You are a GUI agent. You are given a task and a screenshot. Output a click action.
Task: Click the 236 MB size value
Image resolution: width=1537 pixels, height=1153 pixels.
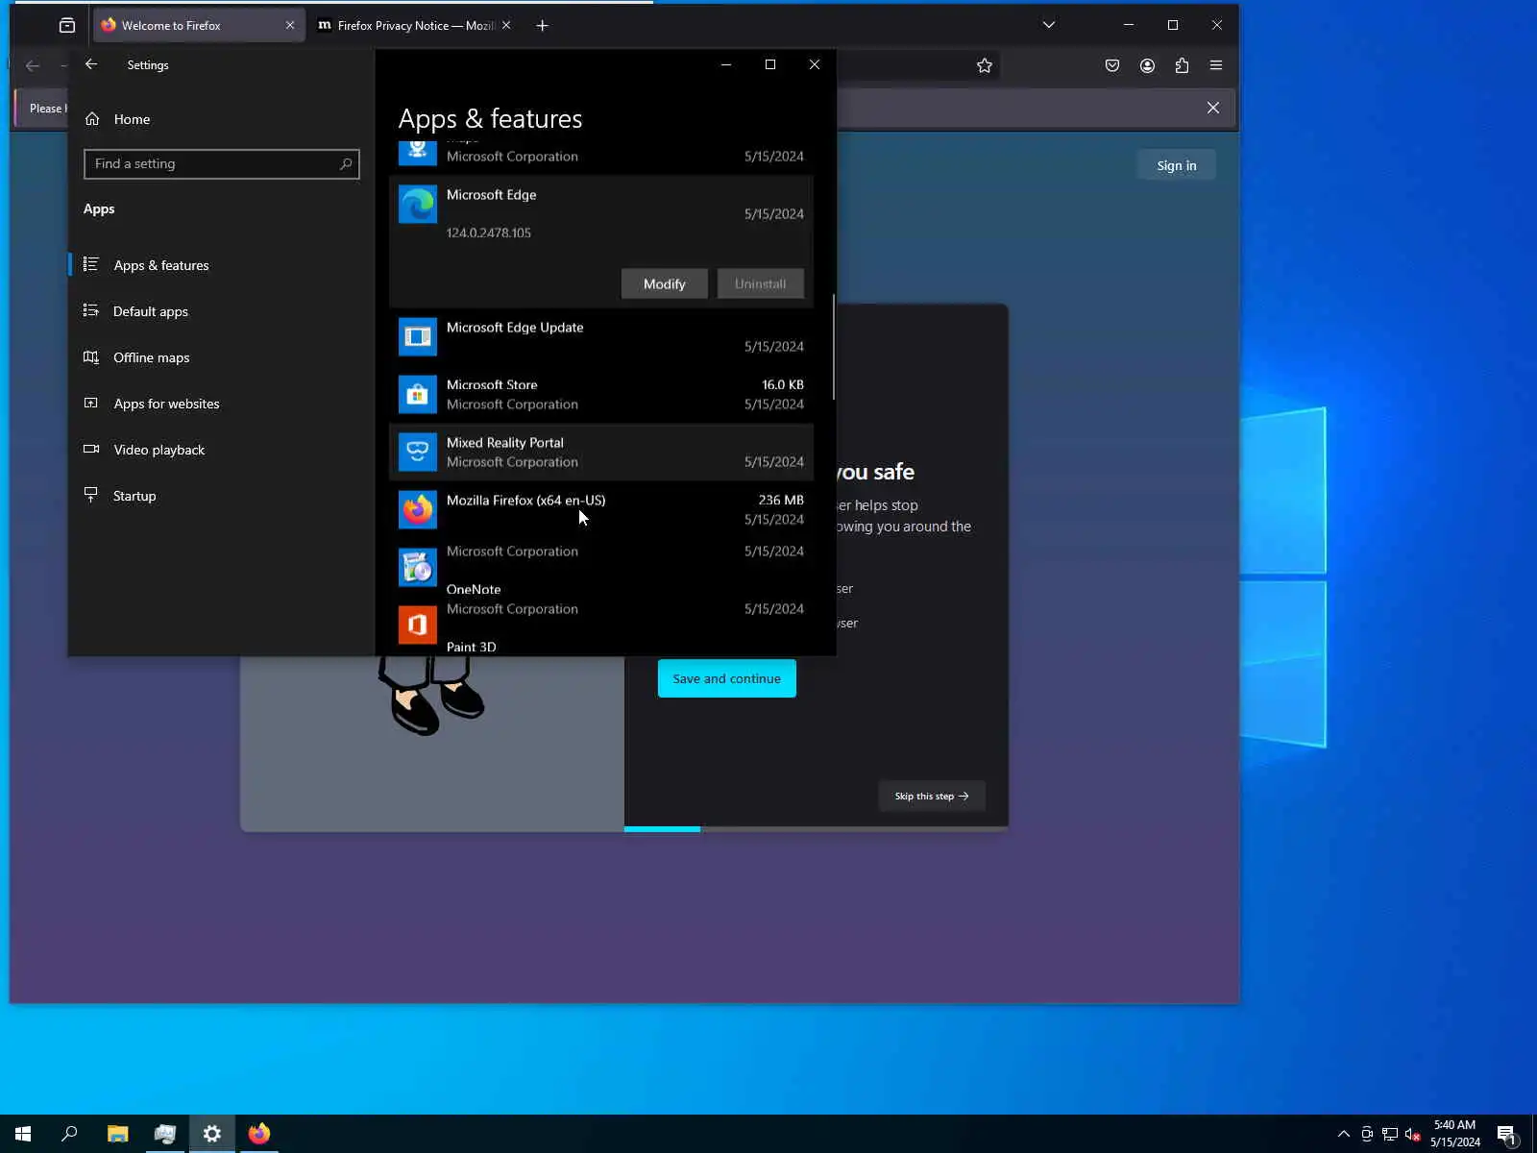(x=781, y=501)
